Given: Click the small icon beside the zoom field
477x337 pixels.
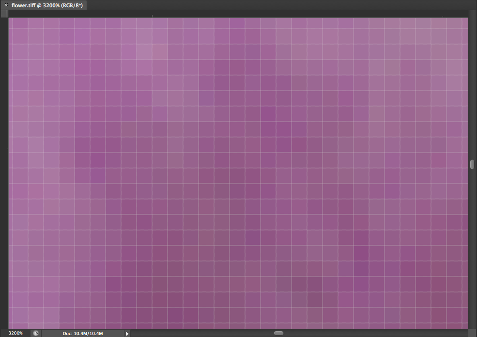Looking at the screenshot, I should coord(36,333).
